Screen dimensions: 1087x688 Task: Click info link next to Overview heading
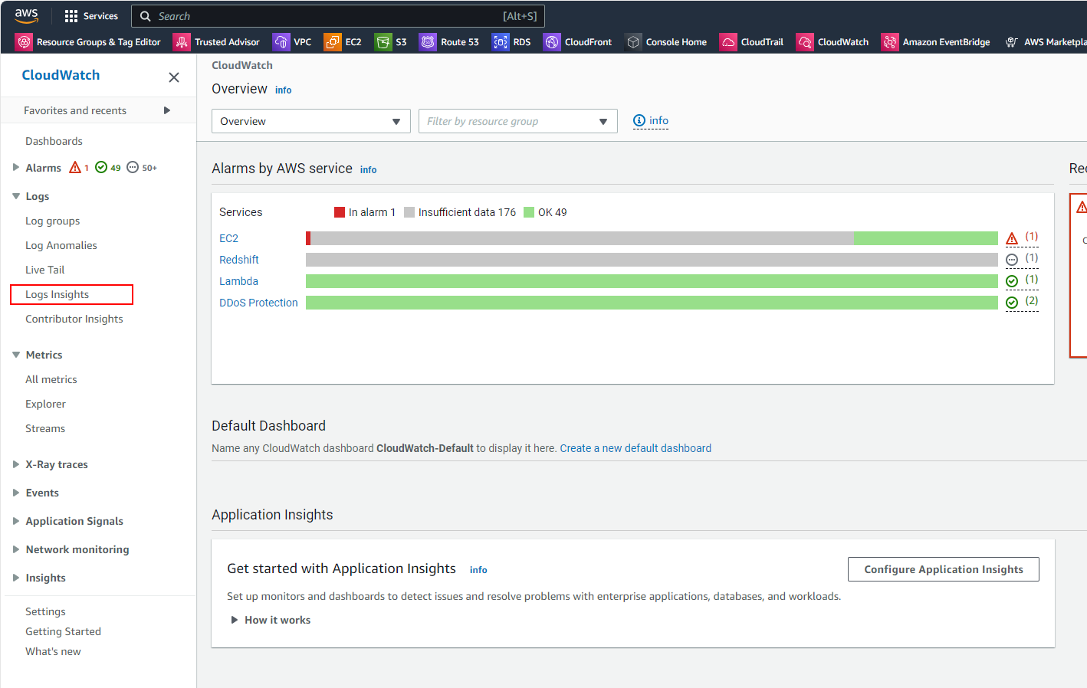coord(284,90)
